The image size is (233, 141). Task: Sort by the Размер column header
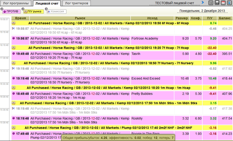(182, 18)
